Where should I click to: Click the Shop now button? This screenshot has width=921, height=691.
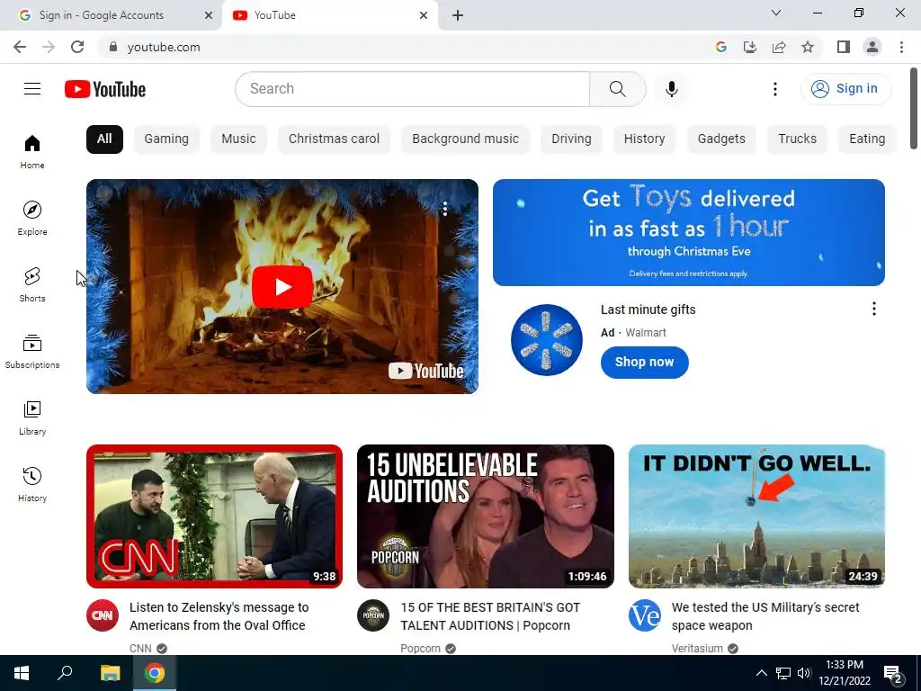(x=644, y=362)
